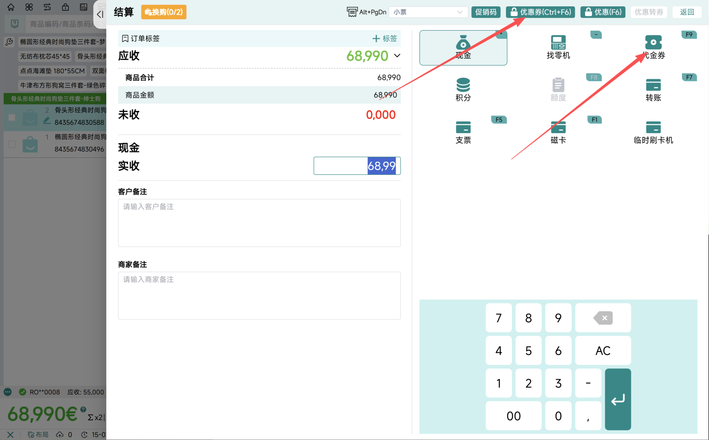Image resolution: width=709 pixels, height=440 pixels.
Task: Select 积分 points payment method
Action: click(463, 90)
